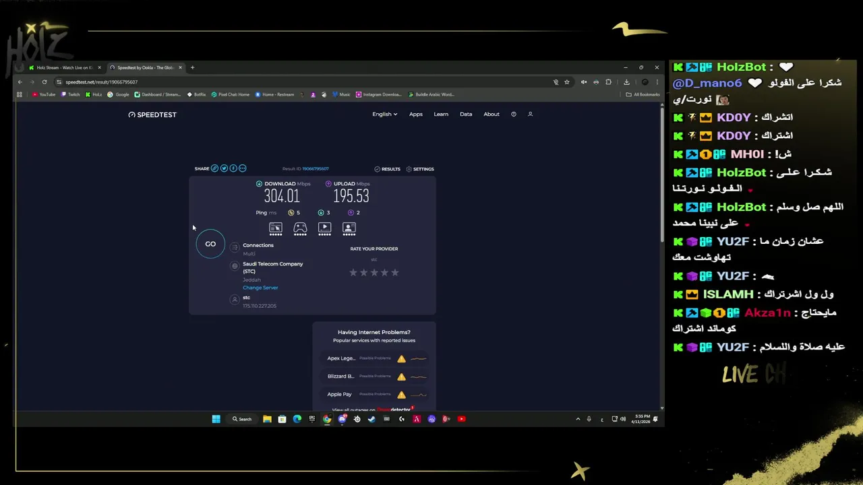Click the address bar URL
Viewport: 863px width, 485px height.
[101, 82]
